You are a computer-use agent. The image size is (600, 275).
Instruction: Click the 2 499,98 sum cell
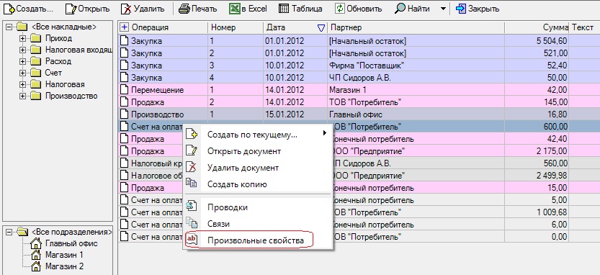tap(537, 176)
